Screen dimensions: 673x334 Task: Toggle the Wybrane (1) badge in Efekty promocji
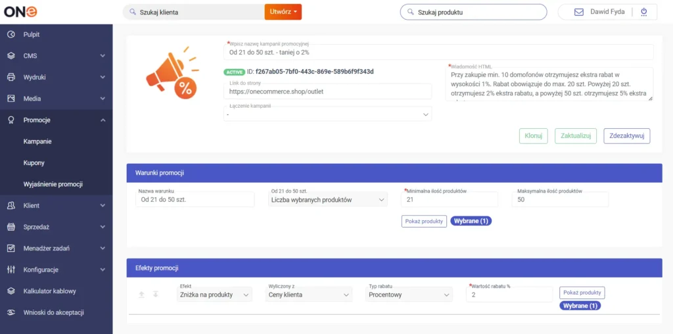point(580,306)
